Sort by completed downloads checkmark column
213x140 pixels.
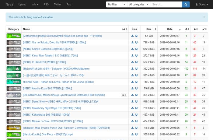pos(204,29)
